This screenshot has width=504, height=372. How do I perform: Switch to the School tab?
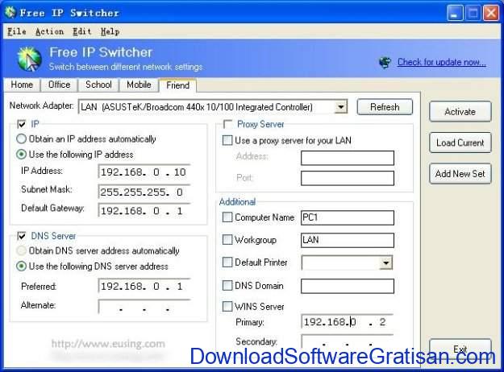coord(98,85)
